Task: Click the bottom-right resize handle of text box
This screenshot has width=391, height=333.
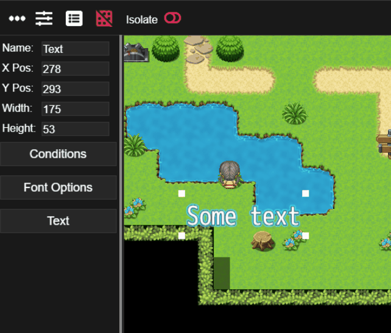Action: [306, 236]
